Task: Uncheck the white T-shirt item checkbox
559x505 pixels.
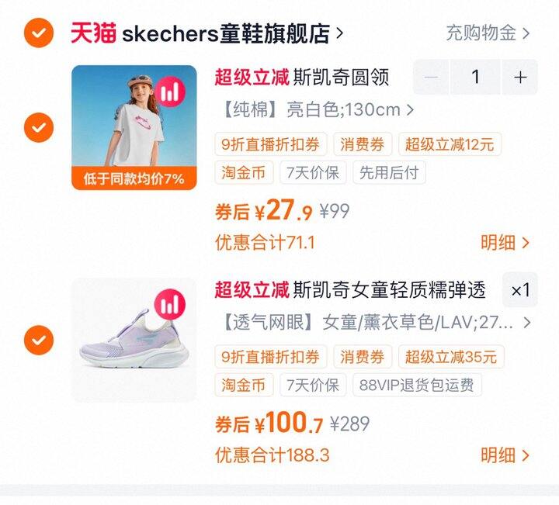Action: [x=39, y=127]
